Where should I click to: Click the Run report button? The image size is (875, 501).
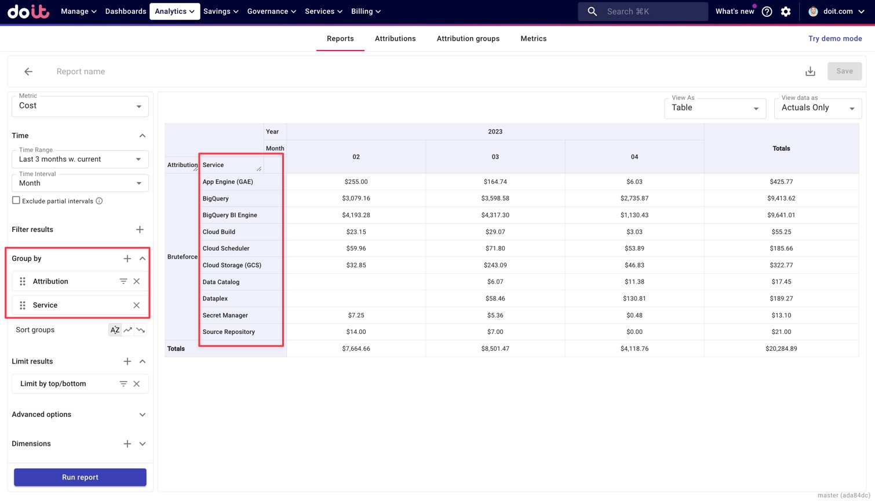[80, 477]
